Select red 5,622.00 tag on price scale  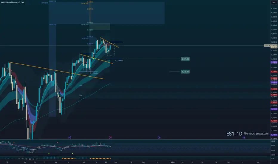pyautogui.click(x=274, y=89)
